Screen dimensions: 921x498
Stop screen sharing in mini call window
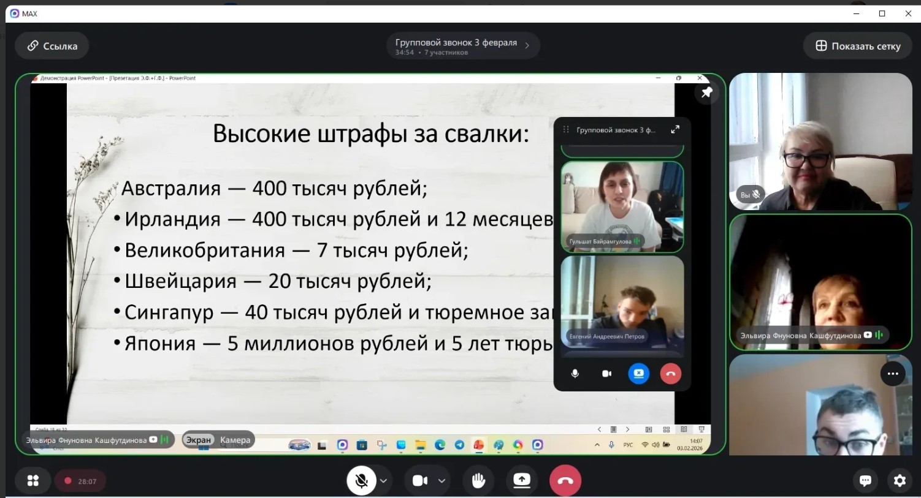pyautogui.click(x=638, y=374)
